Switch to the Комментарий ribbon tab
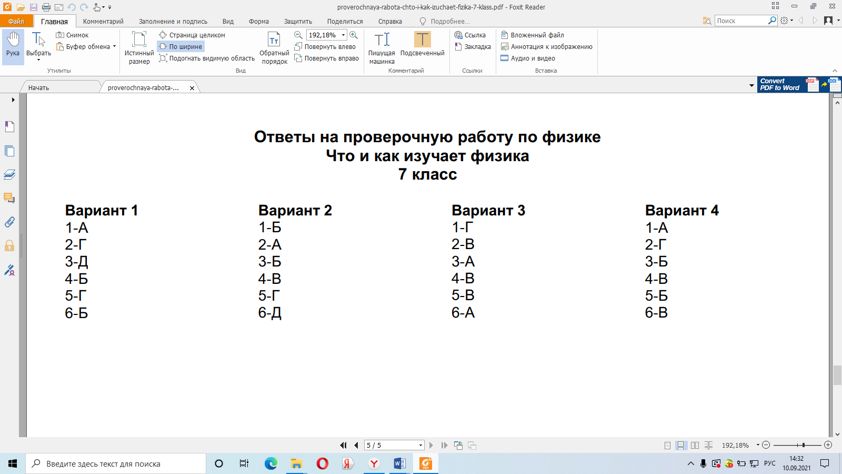This screenshot has width=842, height=474. pyautogui.click(x=103, y=22)
